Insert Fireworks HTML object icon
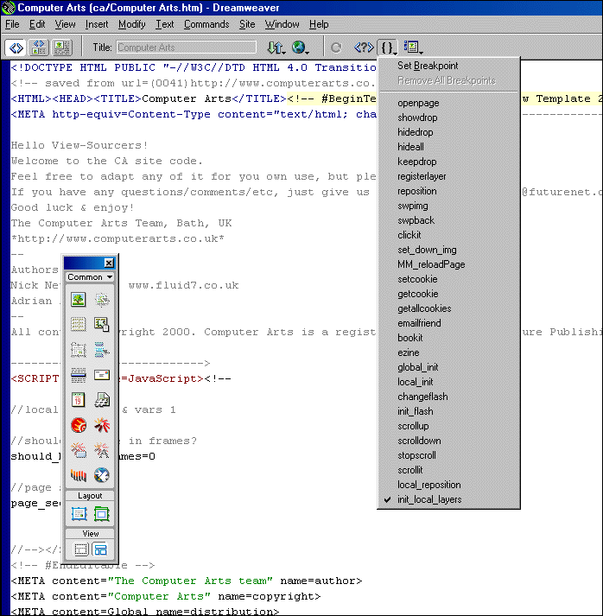Image resolution: width=603 pixels, height=616 pixels. (x=78, y=425)
